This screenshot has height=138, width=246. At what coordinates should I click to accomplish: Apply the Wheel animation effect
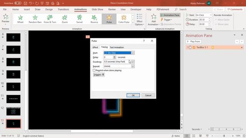20,19
